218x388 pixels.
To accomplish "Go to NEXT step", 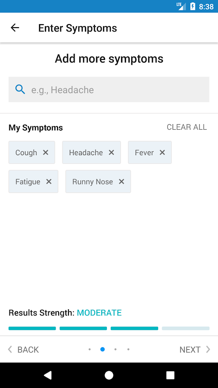I will (195, 350).
